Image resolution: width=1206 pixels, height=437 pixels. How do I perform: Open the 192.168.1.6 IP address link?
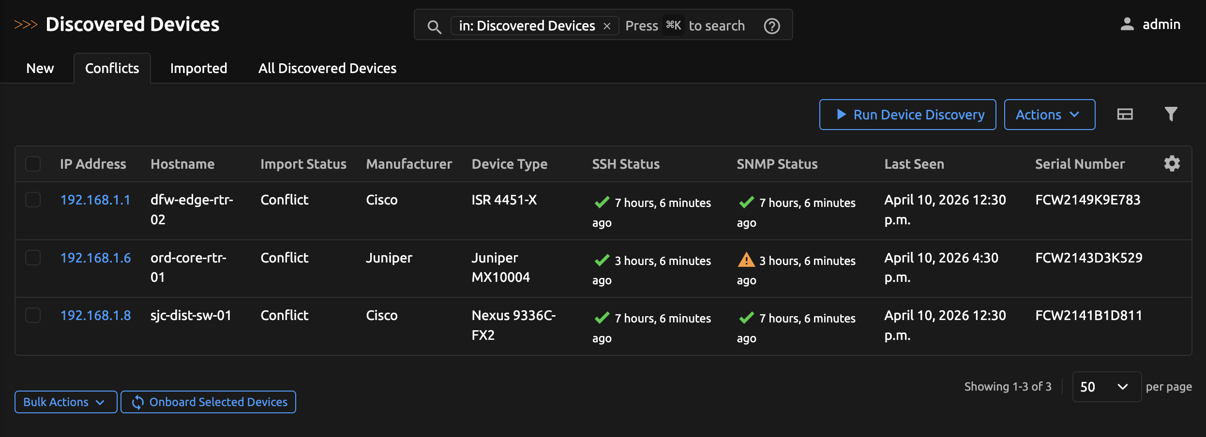[95, 258]
